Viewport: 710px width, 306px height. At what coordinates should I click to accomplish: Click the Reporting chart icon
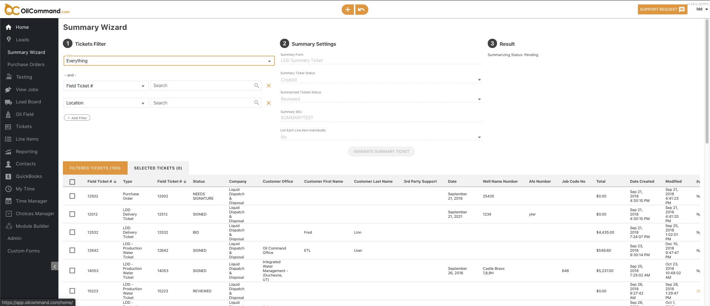pyautogui.click(x=9, y=152)
